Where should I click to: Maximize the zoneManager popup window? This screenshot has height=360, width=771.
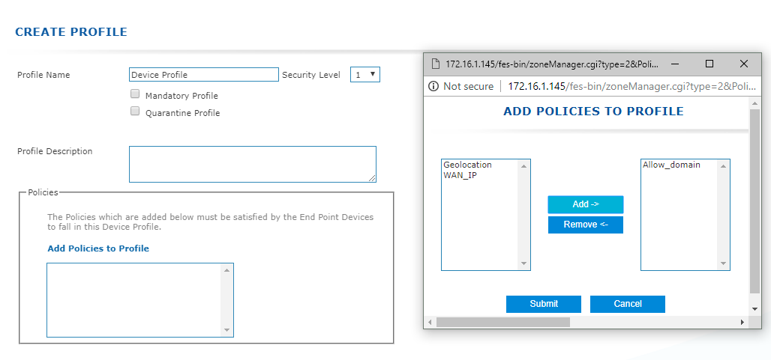(709, 64)
